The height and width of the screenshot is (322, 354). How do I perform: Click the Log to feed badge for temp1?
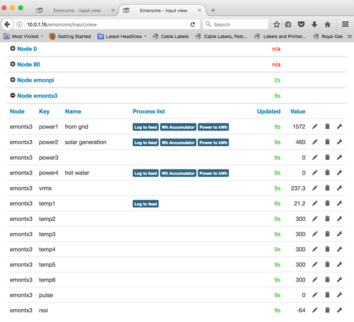(x=146, y=204)
